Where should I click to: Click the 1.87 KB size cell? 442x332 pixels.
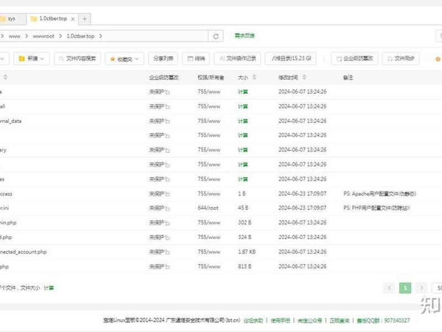pyautogui.click(x=246, y=252)
